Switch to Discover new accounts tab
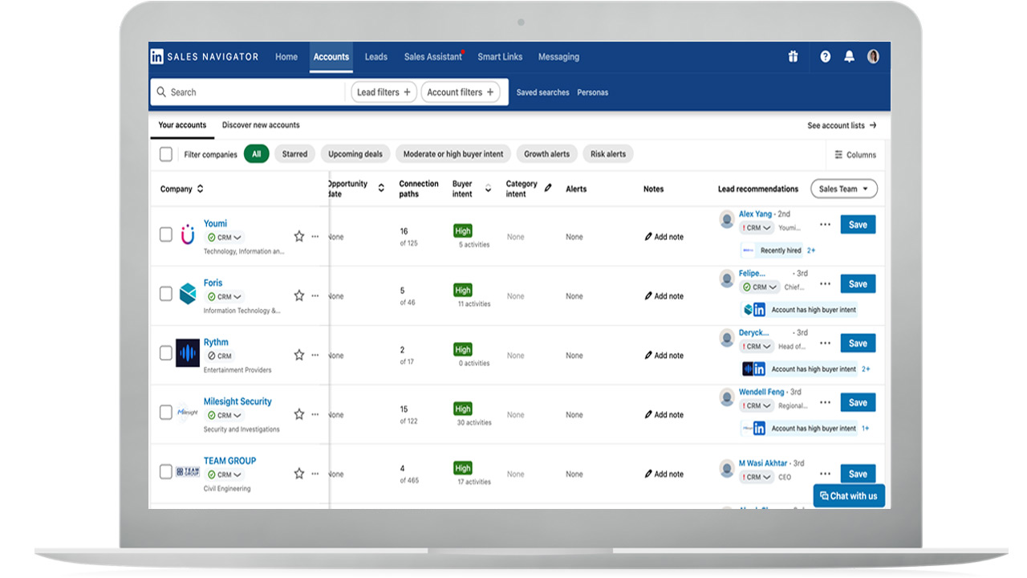 tap(261, 125)
